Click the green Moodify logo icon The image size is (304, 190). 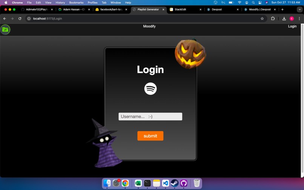tap(5, 30)
